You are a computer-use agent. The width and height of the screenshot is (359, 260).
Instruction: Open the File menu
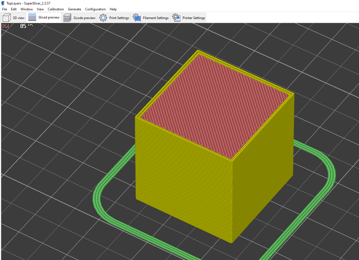tap(4, 9)
